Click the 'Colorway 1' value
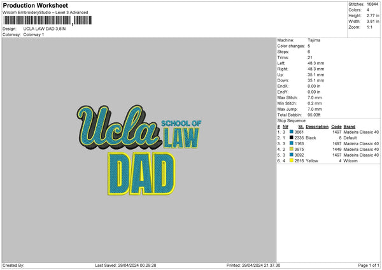 (34, 34)
